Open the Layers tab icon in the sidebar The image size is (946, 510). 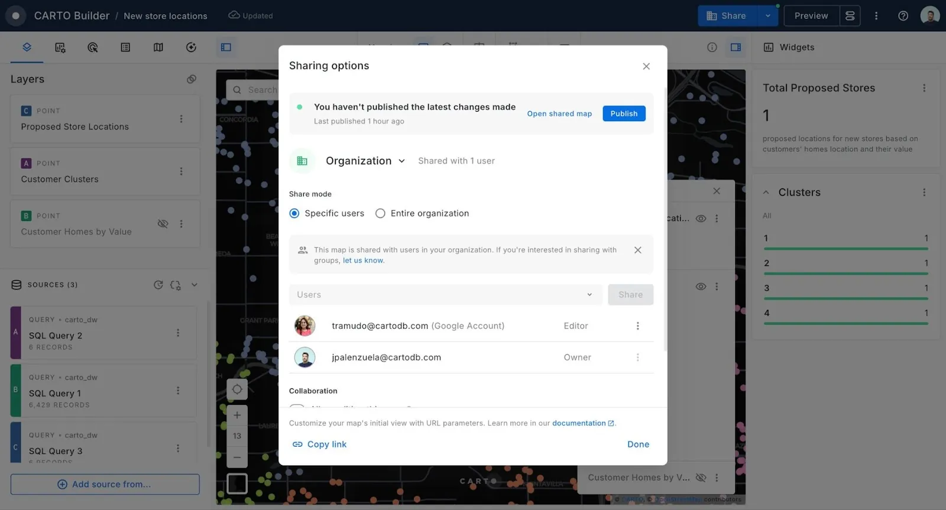(27, 47)
